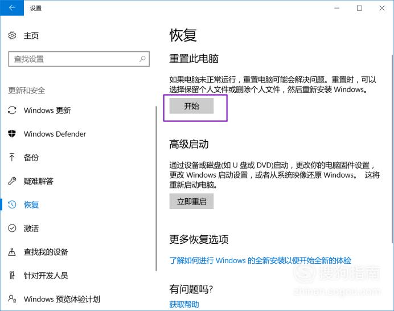Image resolution: width=394 pixels, height=311 pixels.
Task: Click the 重置此电脑 heading
Action: pyautogui.click(x=194, y=59)
